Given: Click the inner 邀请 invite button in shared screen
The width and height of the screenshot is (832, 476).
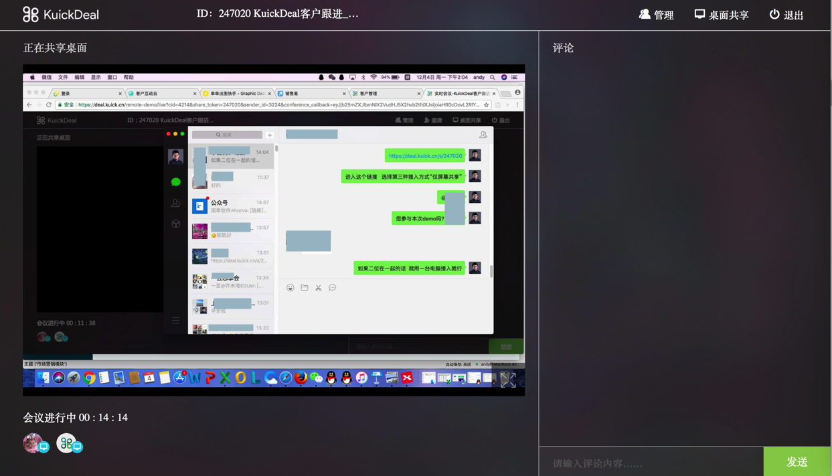Looking at the screenshot, I should click(x=433, y=121).
